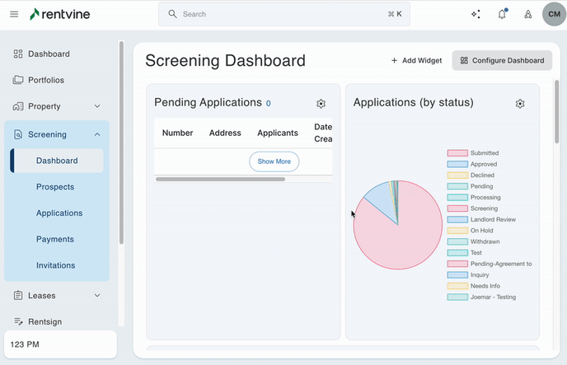Screen dimensions: 567x365
Task: Click the Declined color swatch in legend
Action: (457, 175)
